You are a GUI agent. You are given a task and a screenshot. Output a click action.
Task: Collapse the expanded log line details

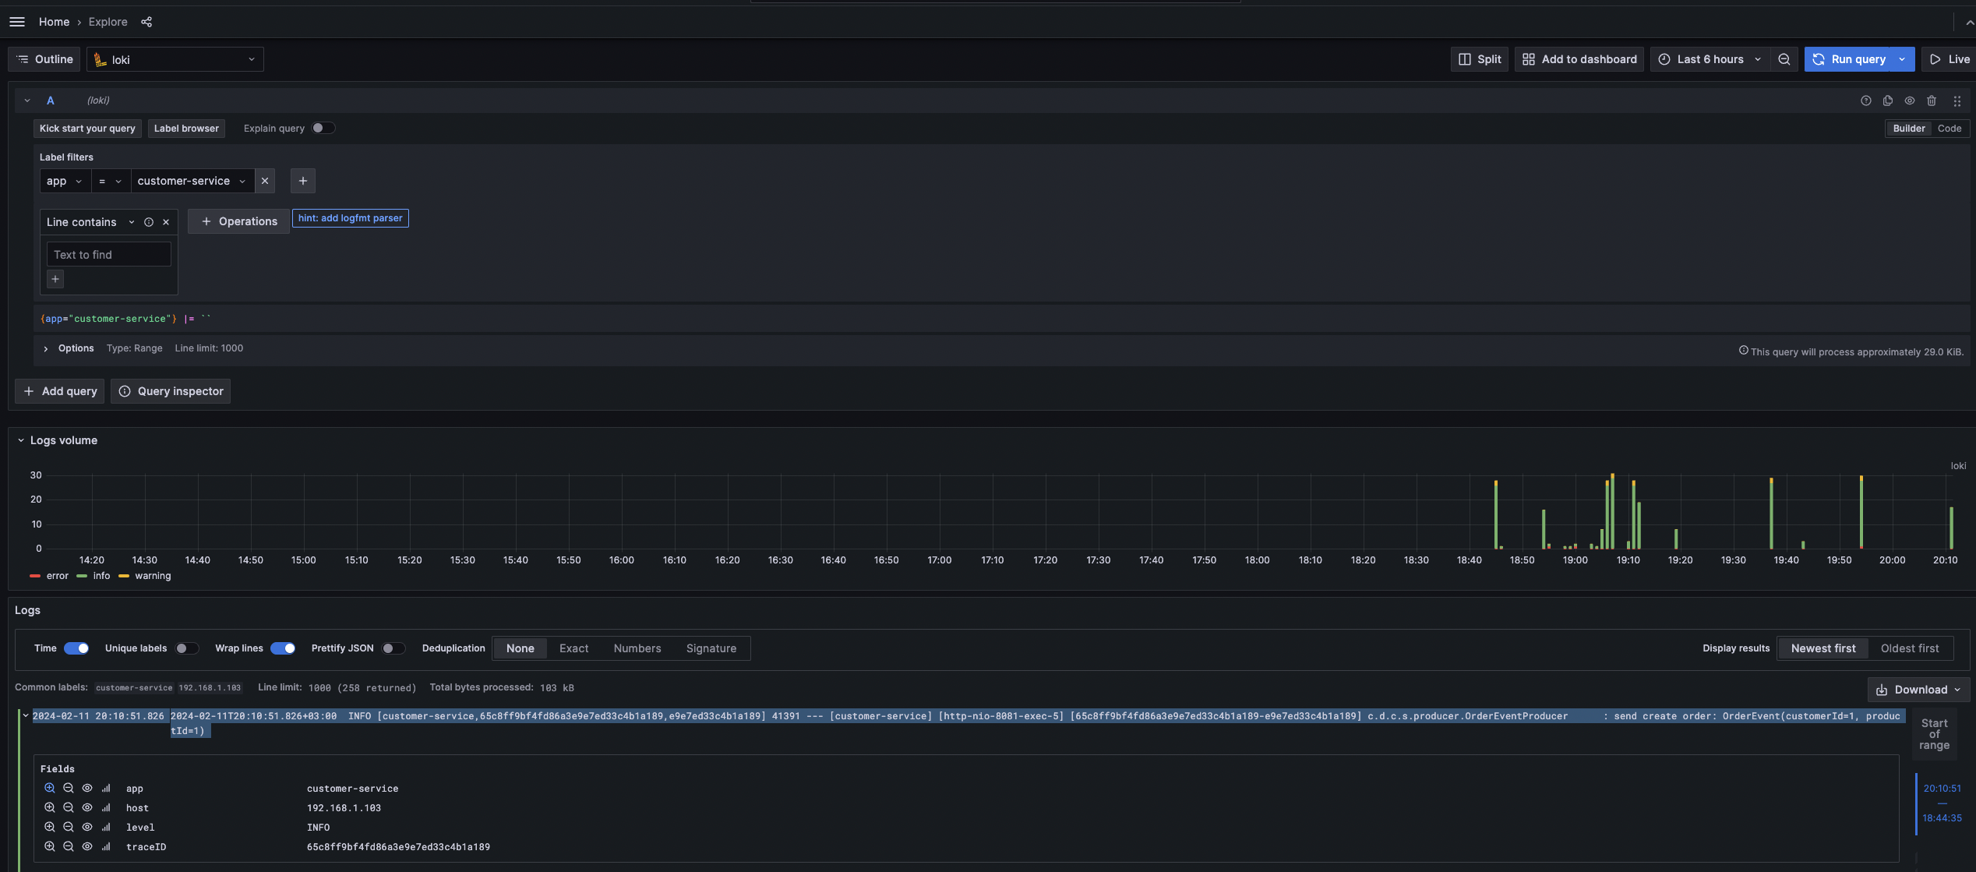26,715
